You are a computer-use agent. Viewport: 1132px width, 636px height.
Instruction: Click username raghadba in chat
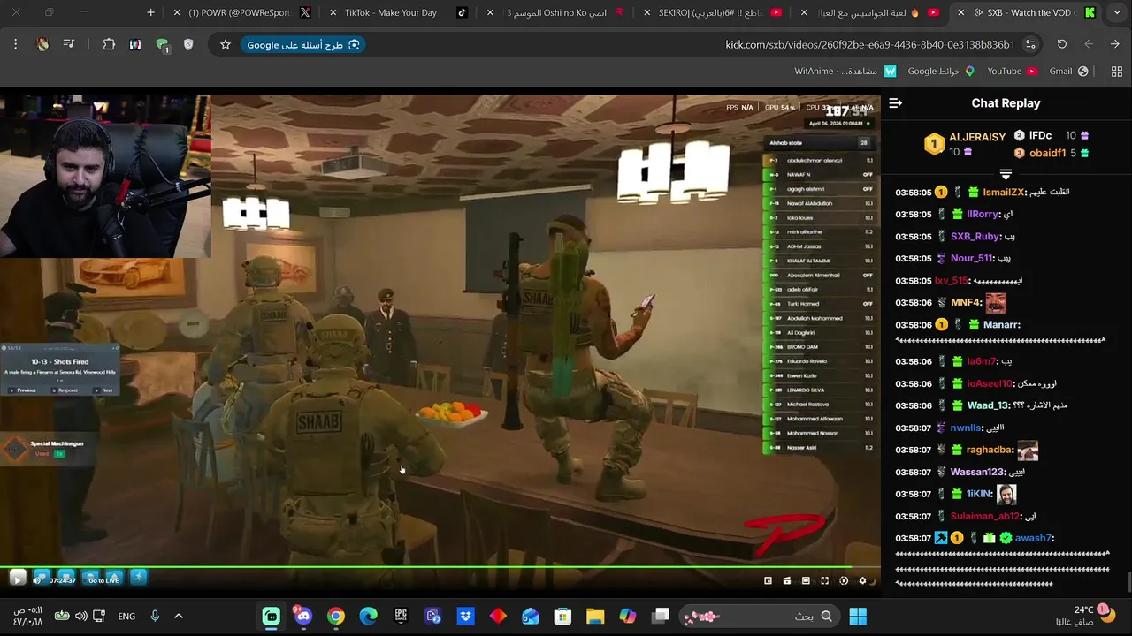990,450
